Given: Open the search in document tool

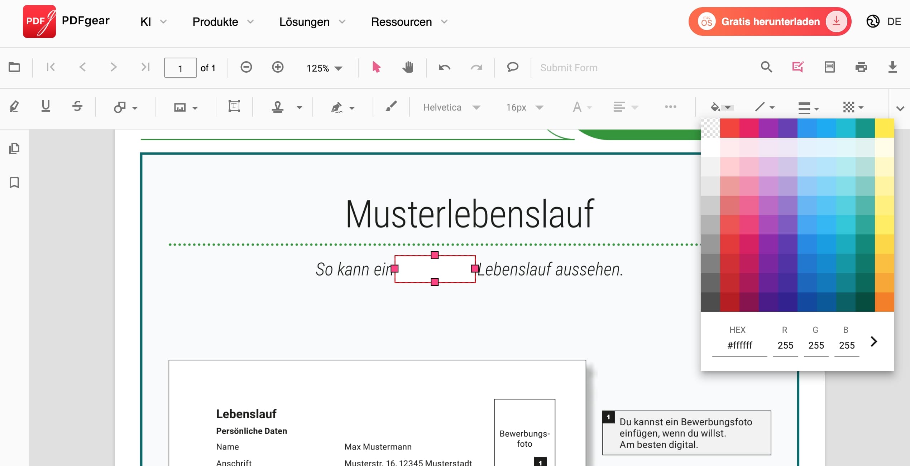Looking at the screenshot, I should (x=766, y=67).
